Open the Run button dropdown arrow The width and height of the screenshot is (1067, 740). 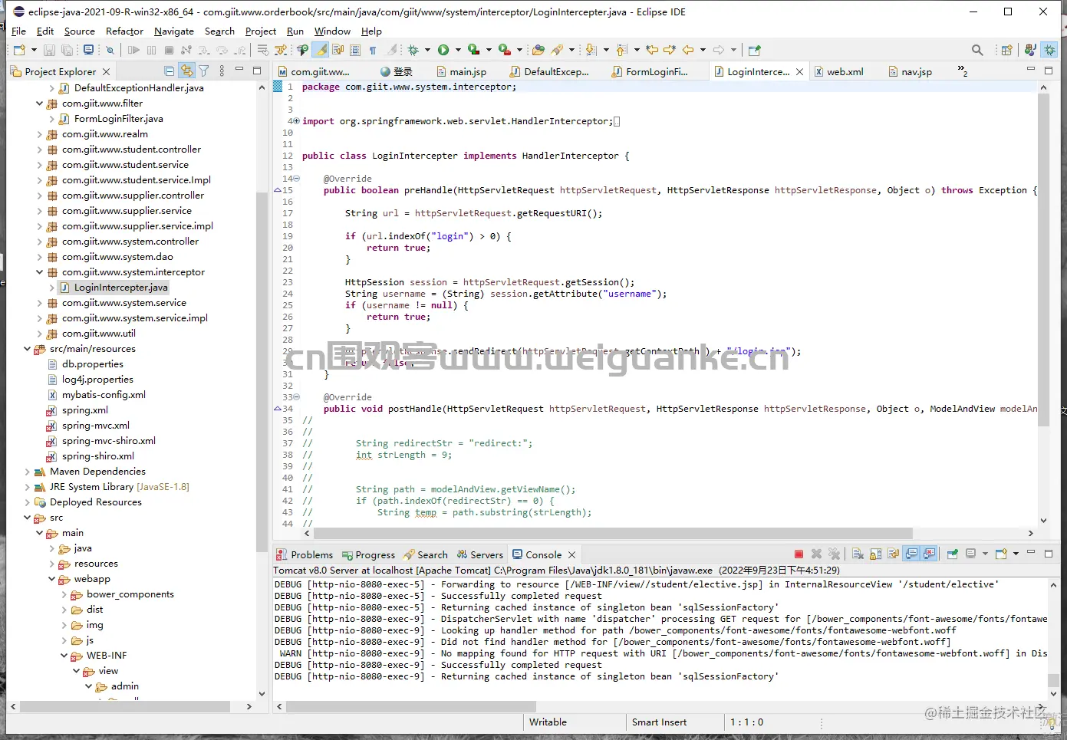click(x=458, y=50)
